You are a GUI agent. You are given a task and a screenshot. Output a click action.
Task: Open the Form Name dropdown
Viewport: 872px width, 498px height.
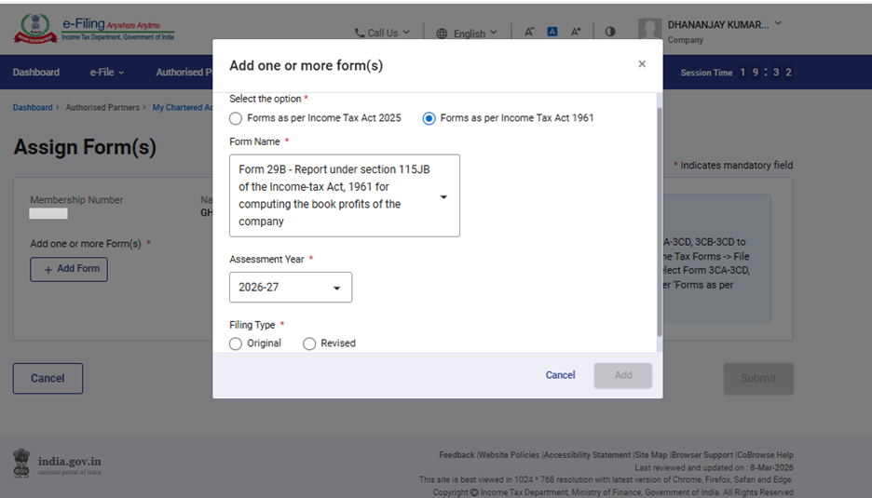(x=344, y=196)
